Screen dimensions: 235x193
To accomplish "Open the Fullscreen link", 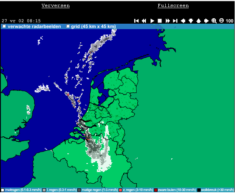I will [173, 6].
